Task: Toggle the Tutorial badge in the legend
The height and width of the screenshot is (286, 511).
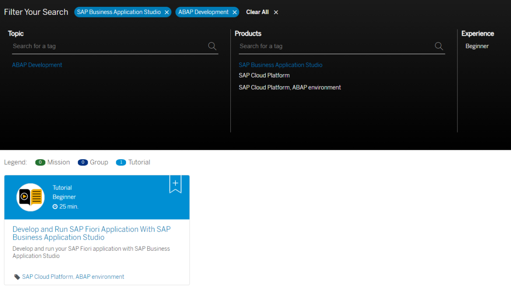Action: pyautogui.click(x=121, y=162)
